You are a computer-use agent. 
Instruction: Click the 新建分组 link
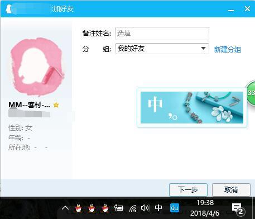click(x=227, y=49)
